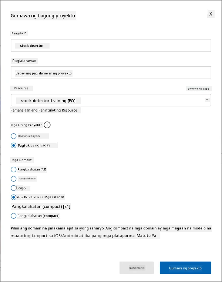The height and width of the screenshot is (282, 222).
Task: Click the info icon beside Mga Uri ng Proyekto
Action: [47, 125]
